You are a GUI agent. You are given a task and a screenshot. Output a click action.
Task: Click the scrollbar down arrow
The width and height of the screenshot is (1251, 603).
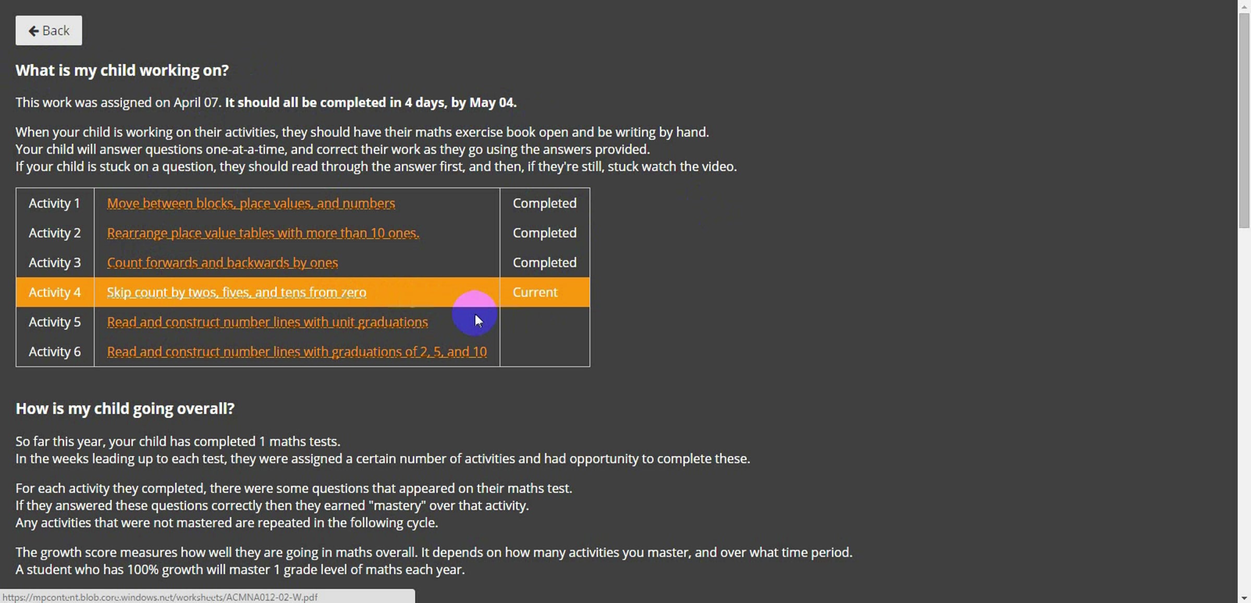1244,597
